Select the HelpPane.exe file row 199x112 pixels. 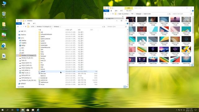coord(68,82)
